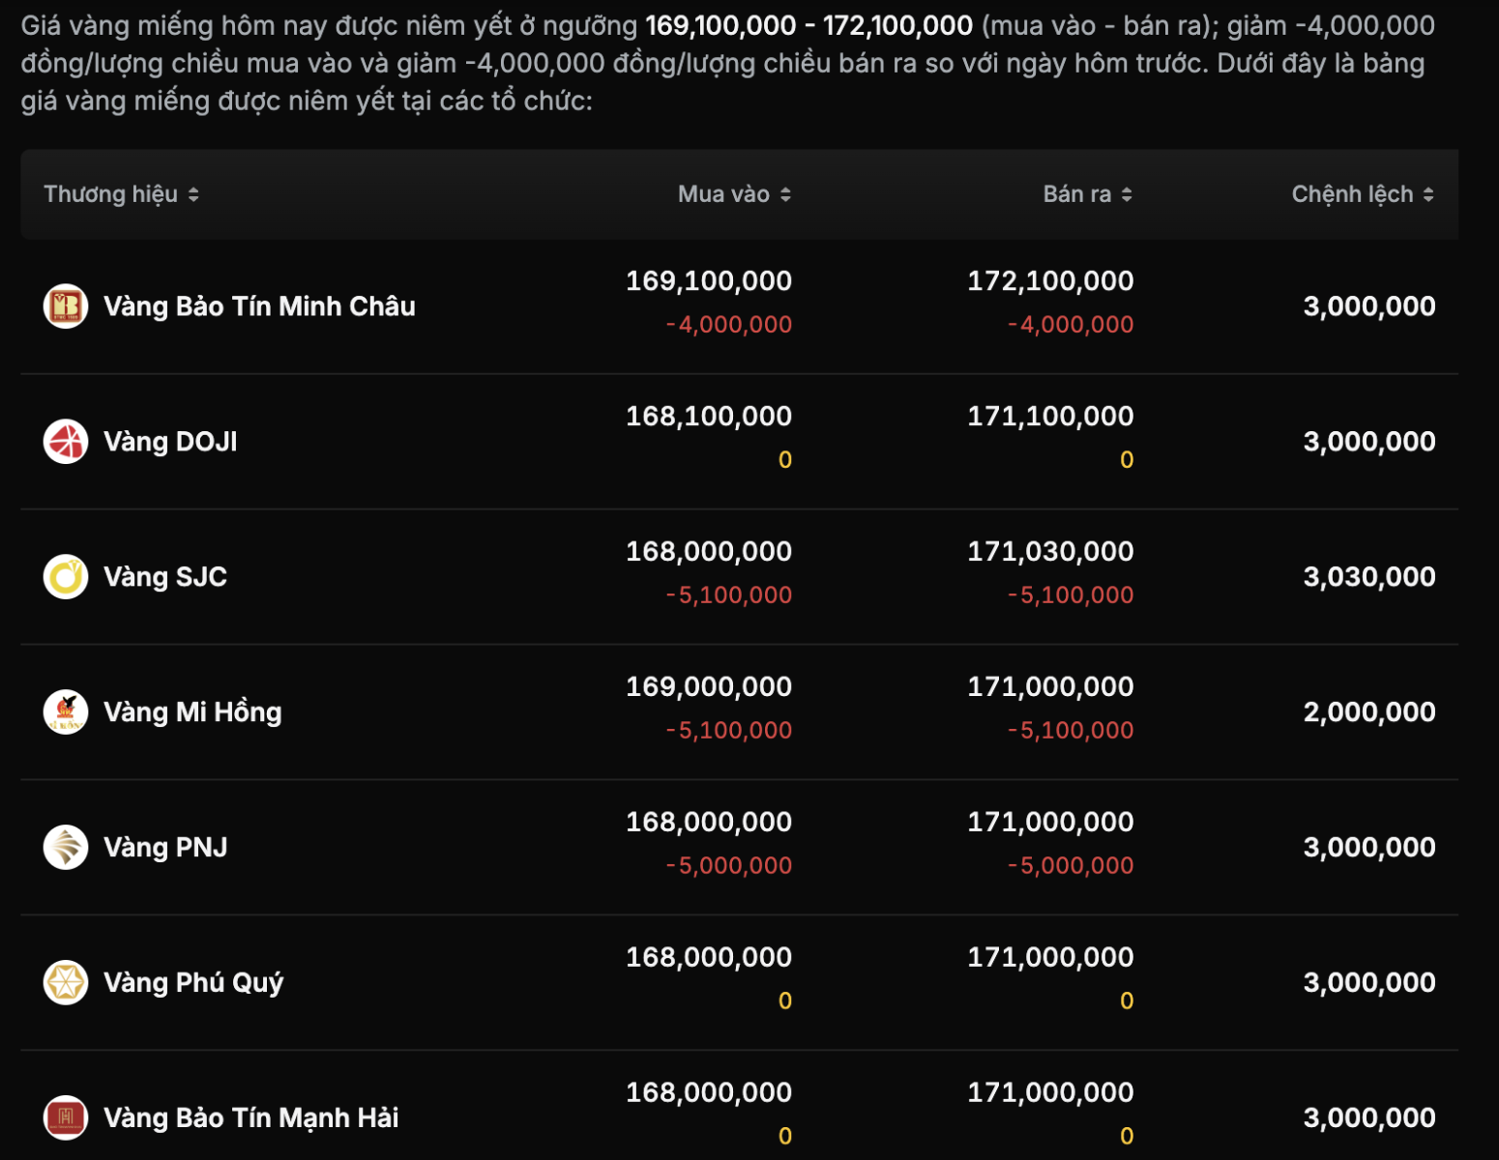Sort by the Chênh lệch column

tap(1362, 194)
